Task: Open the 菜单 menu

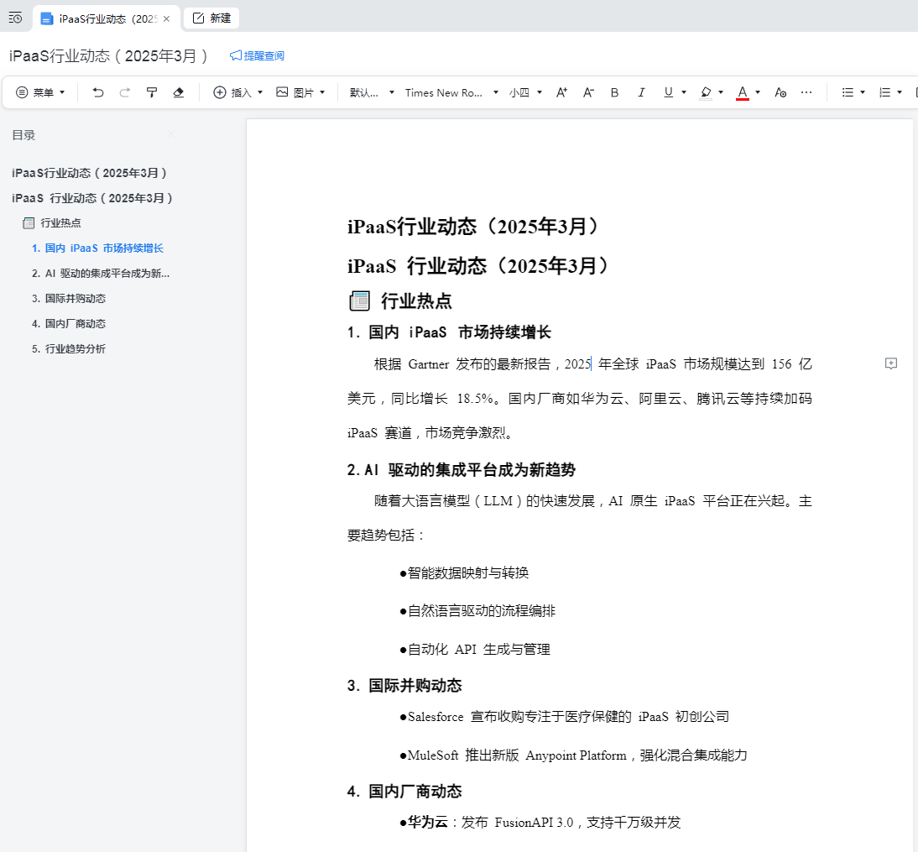Action: click(40, 92)
